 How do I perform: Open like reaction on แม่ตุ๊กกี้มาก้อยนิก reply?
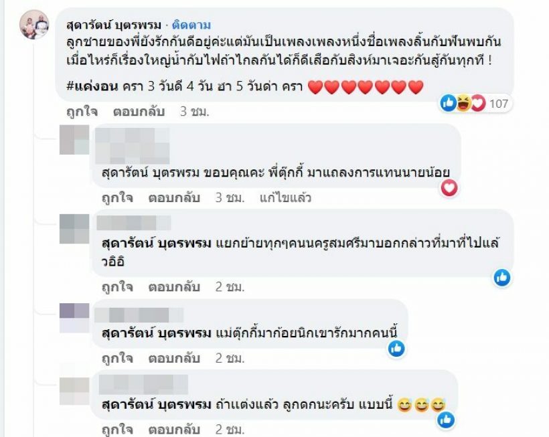(x=396, y=349)
